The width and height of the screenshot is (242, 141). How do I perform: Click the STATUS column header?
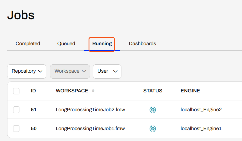[x=153, y=91]
